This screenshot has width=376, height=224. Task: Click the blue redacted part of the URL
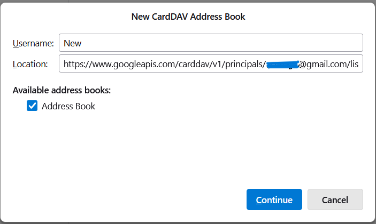(282, 65)
